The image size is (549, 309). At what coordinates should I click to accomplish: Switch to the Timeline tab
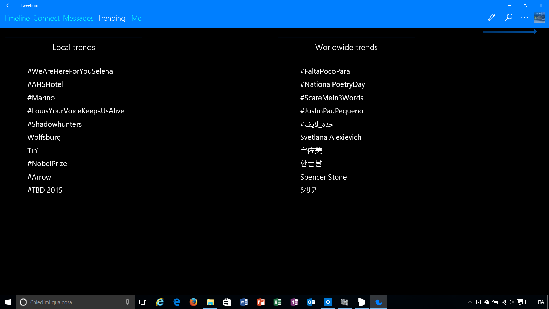pos(16,18)
